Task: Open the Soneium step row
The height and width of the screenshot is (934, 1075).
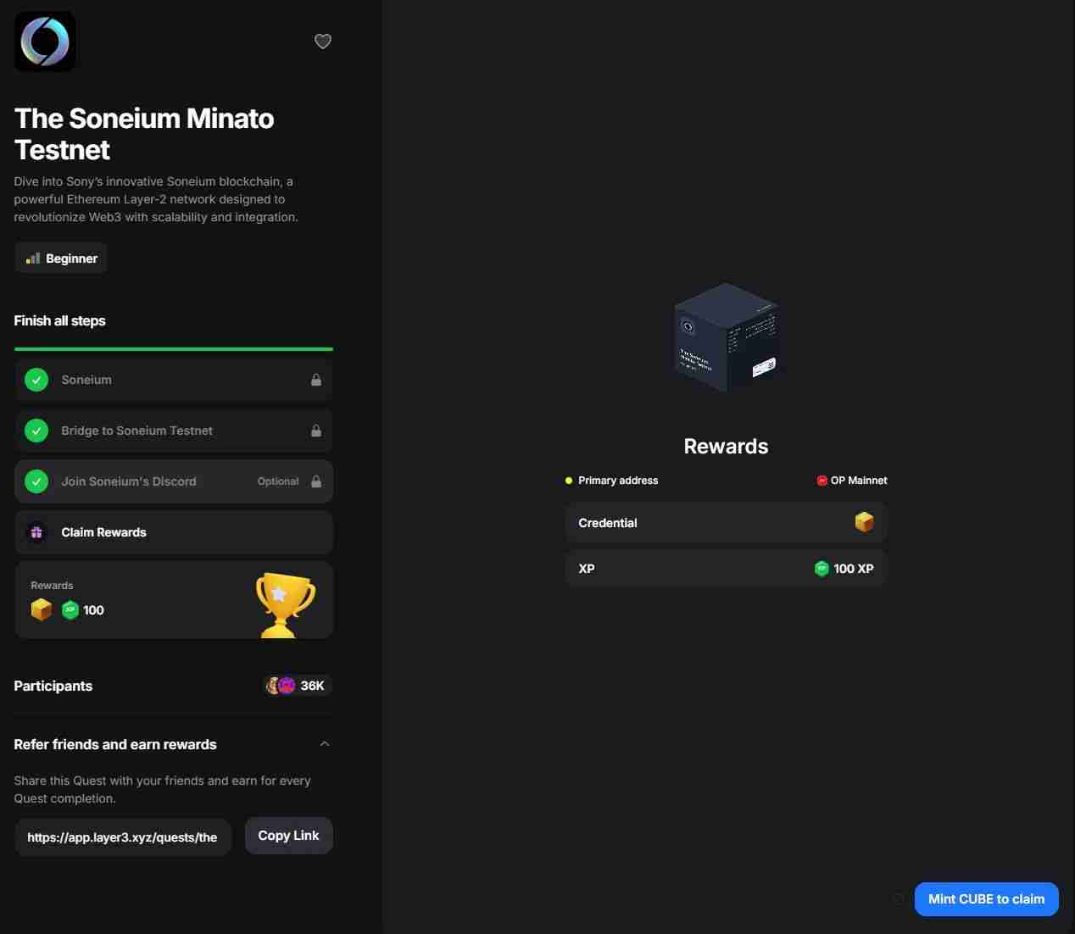Action: [174, 380]
